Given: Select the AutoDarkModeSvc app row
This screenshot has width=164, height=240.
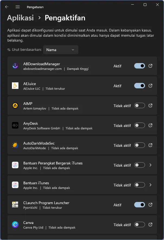Looking at the screenshot, I should (82, 145).
